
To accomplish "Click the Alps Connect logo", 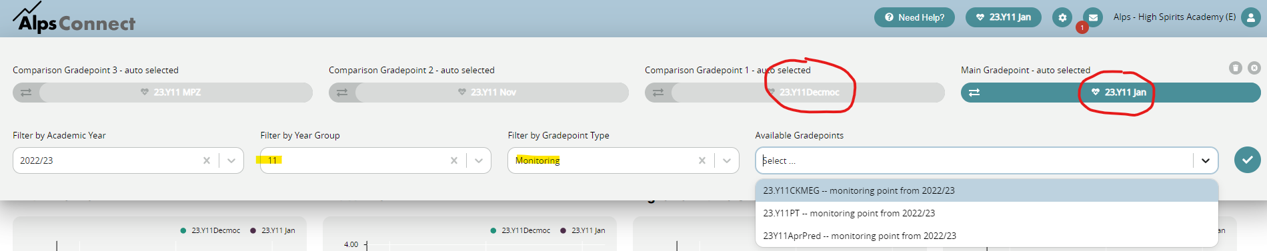I will click(74, 19).
